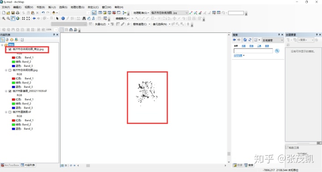Open a map document with folder icon
The image size is (322, 172).
pyautogui.click(x=8, y=13)
